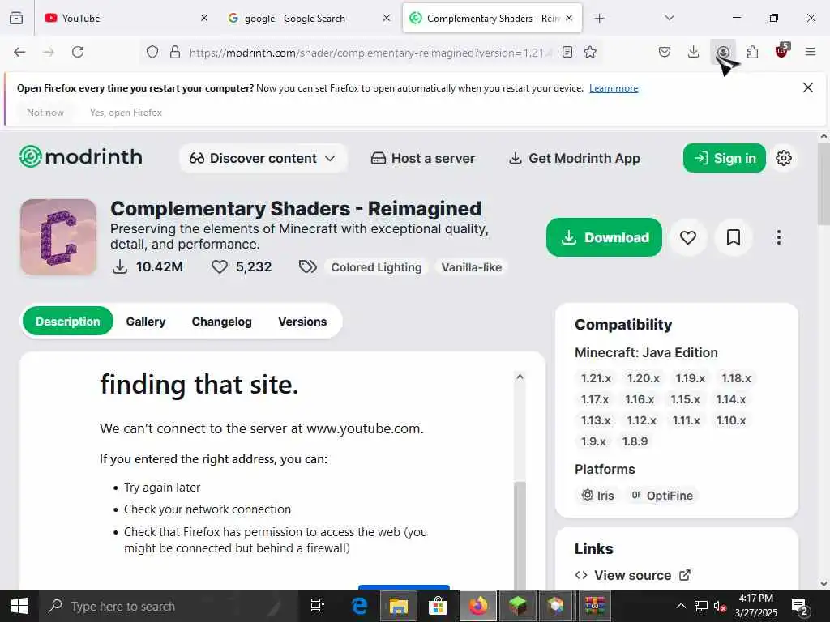Click the Sign in button
The width and height of the screenshot is (830, 622).
coord(724,158)
